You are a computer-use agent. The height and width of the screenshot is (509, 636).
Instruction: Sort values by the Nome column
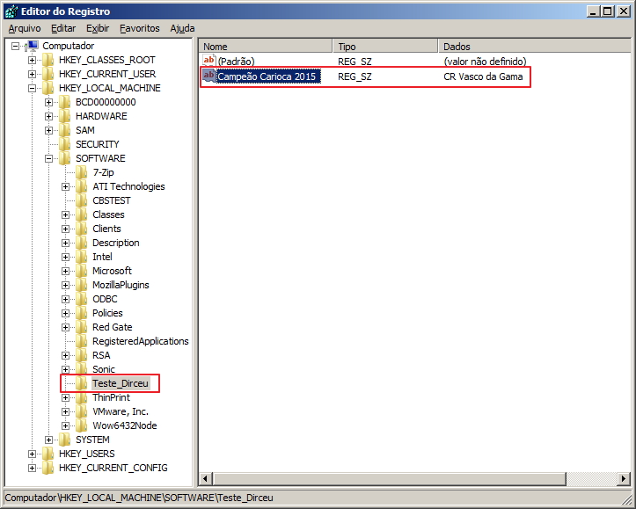266,47
